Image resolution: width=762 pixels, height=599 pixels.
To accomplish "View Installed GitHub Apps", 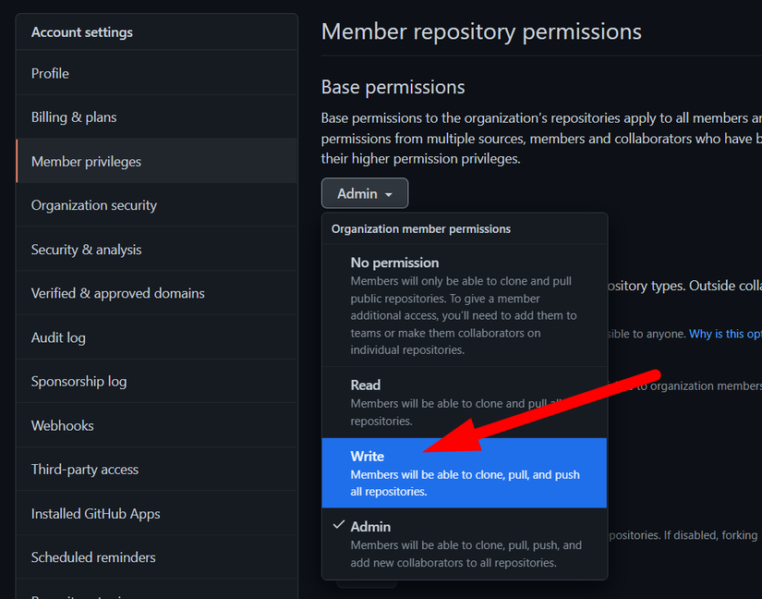I will (x=95, y=513).
